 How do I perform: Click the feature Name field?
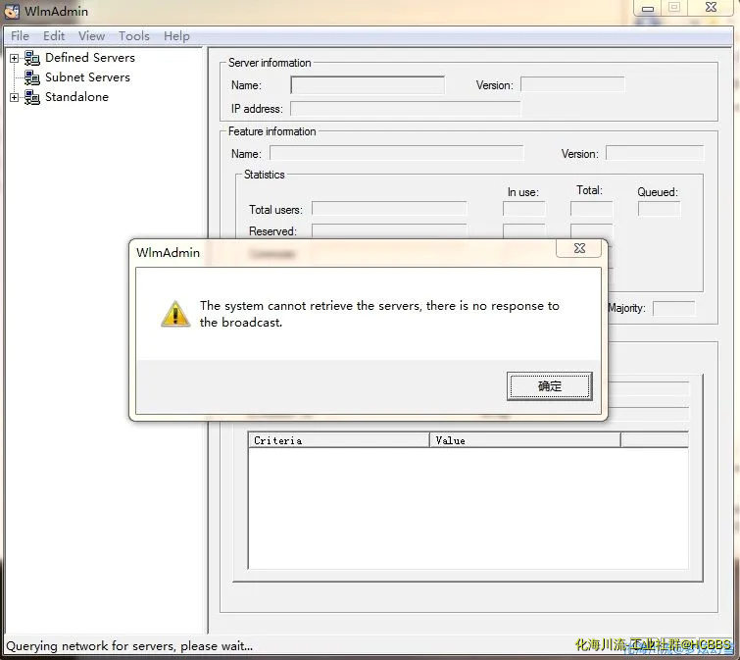coord(396,153)
